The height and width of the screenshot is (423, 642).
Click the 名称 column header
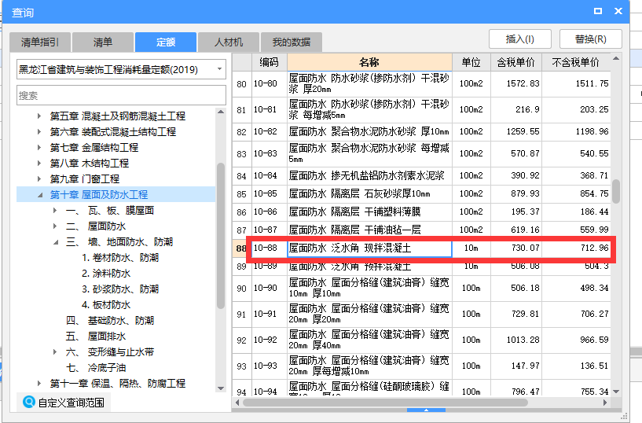[x=369, y=62]
